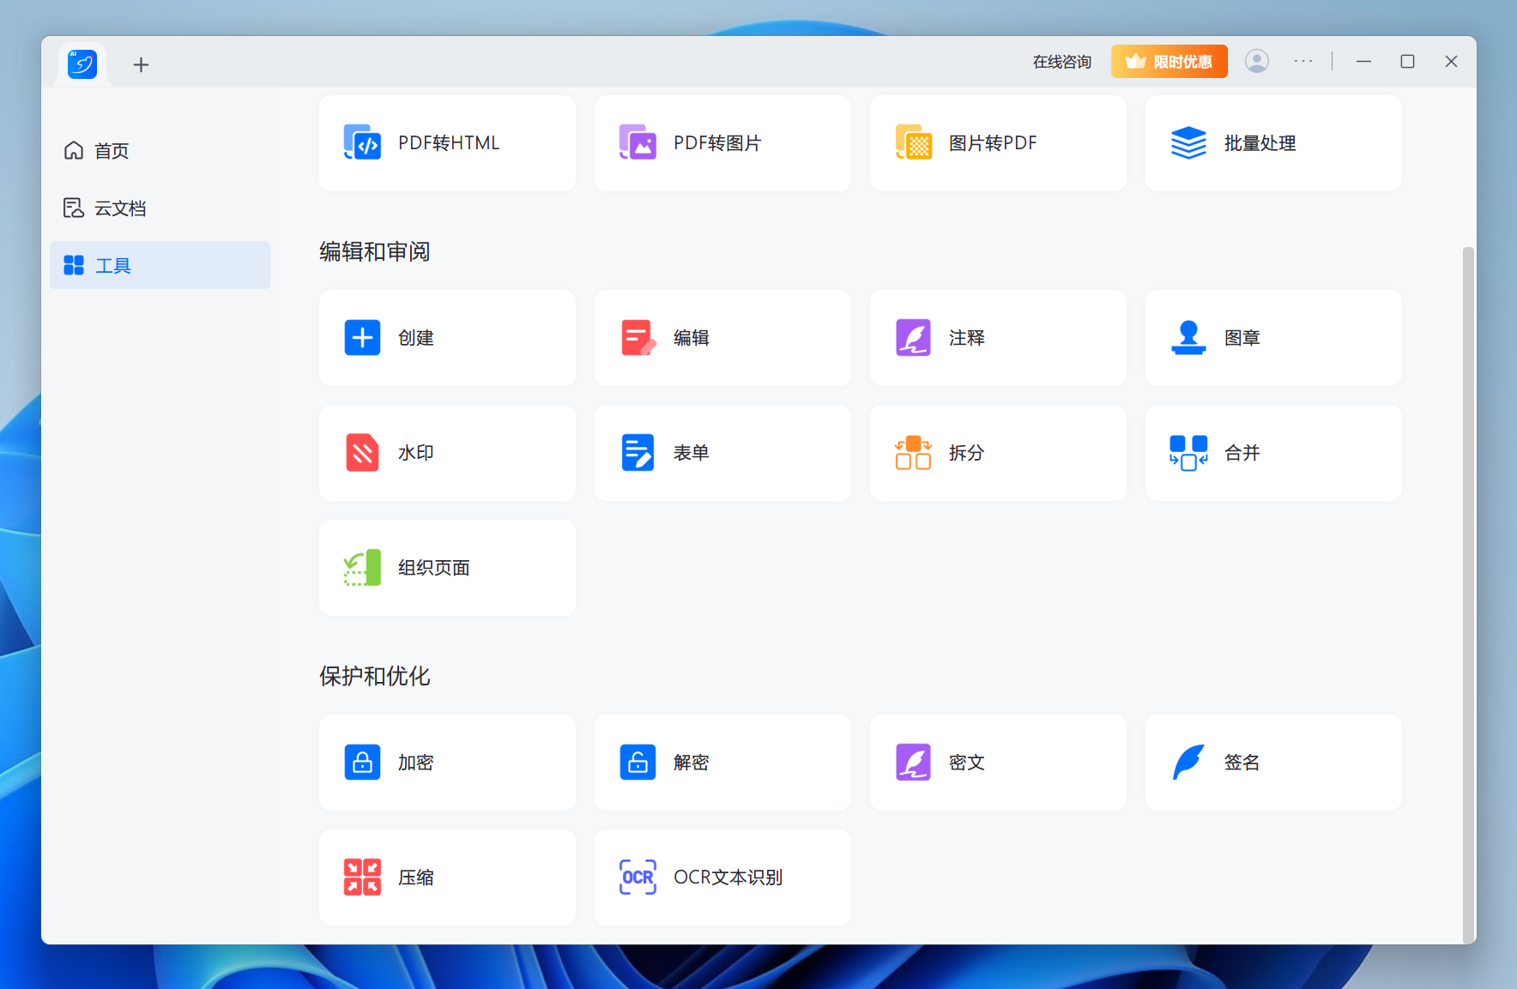Click the PDF转图片 label text
Screen dimensions: 1517x989
(717, 143)
